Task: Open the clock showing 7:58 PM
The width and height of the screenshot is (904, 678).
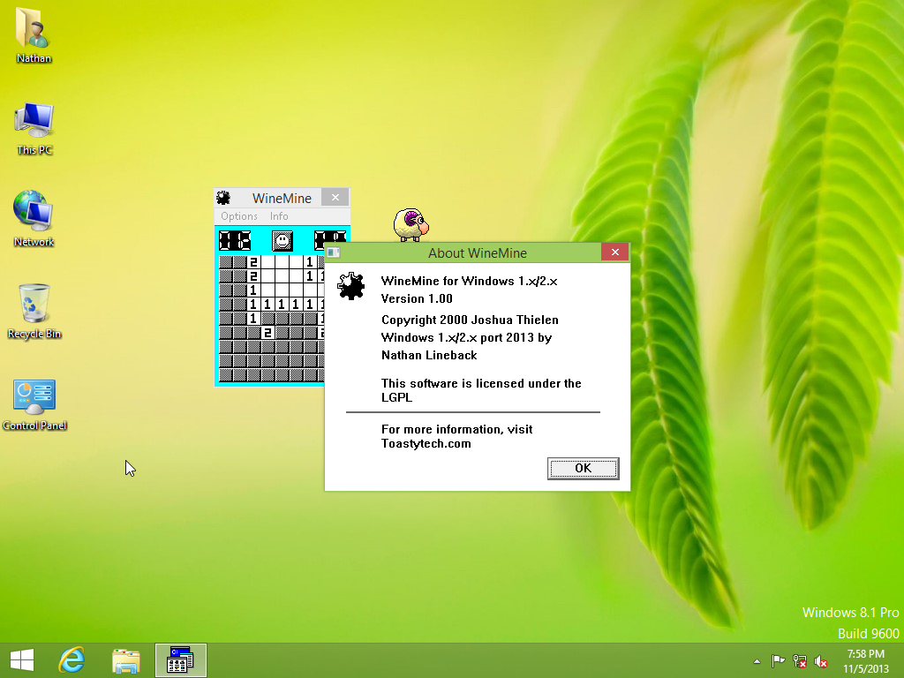Action: [865, 661]
